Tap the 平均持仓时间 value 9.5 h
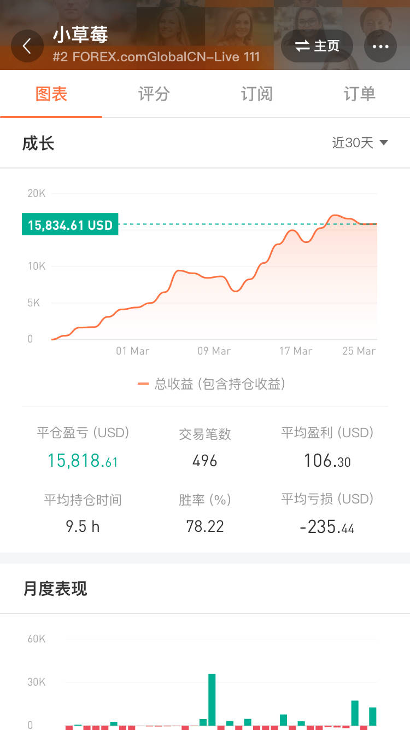The width and height of the screenshot is (410, 730). point(83,526)
